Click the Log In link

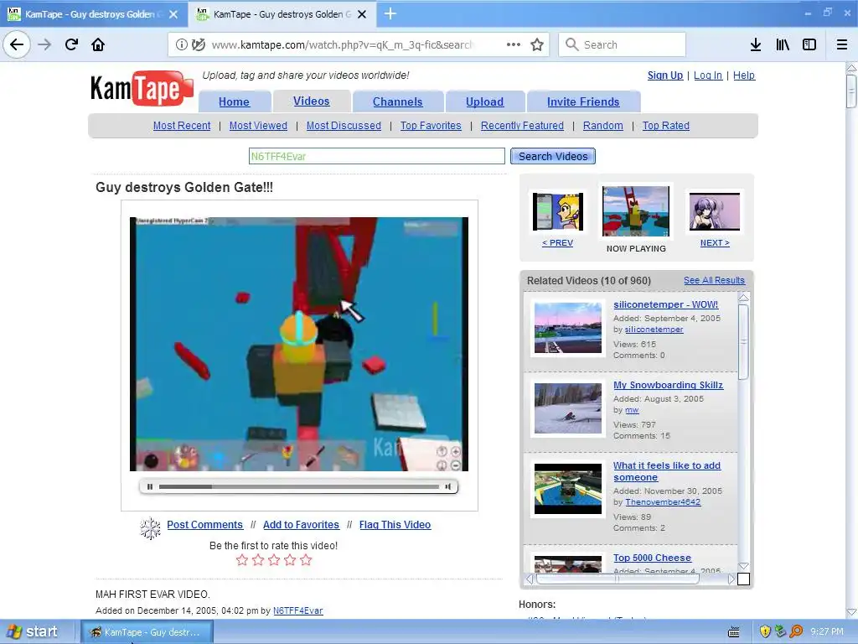point(708,75)
